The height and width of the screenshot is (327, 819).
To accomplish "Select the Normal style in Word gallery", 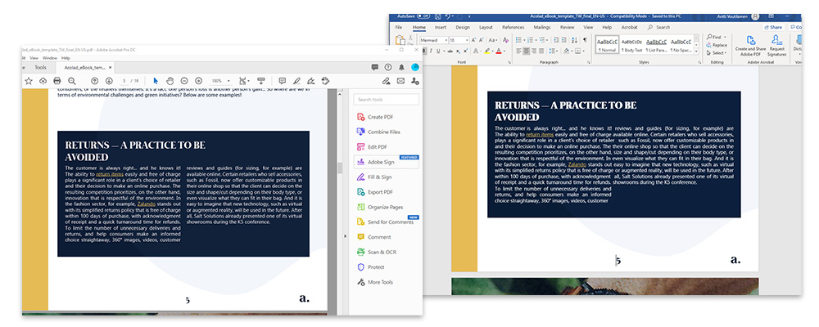I will [x=607, y=44].
